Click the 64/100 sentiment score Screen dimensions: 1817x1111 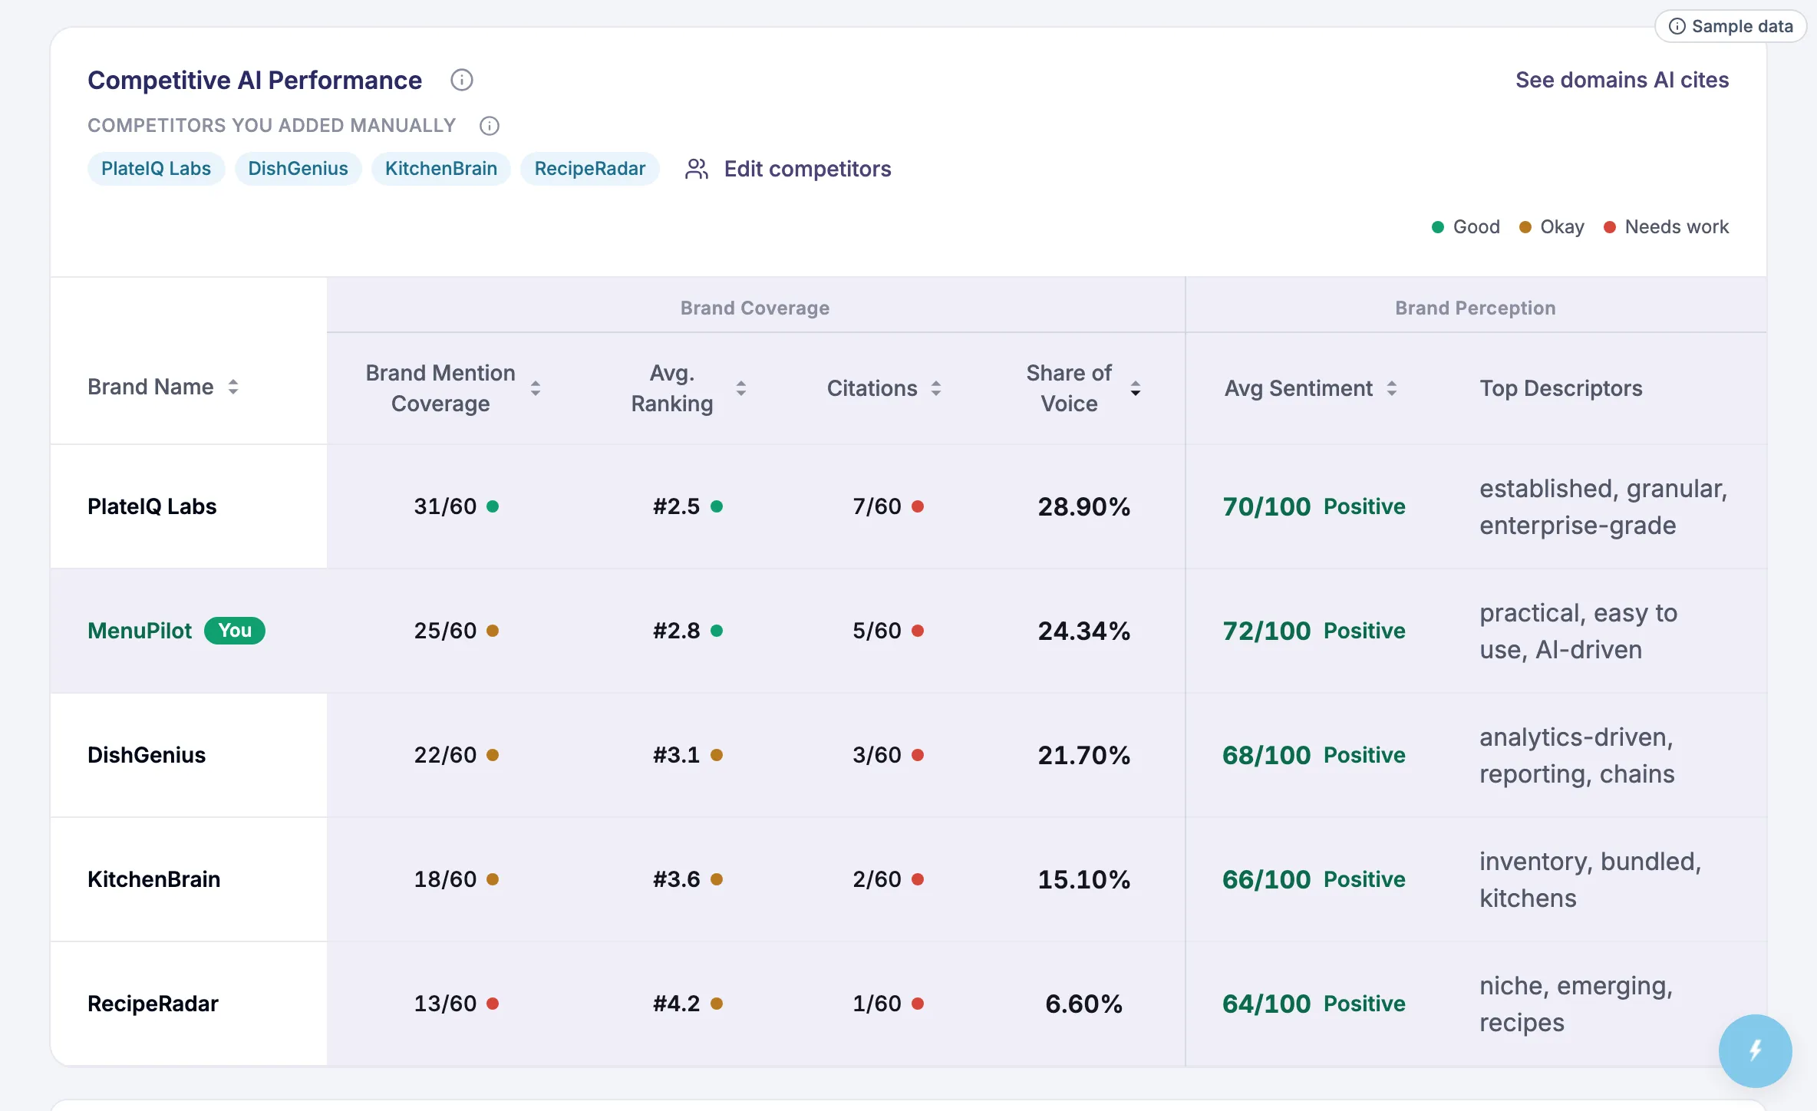tap(1266, 1004)
